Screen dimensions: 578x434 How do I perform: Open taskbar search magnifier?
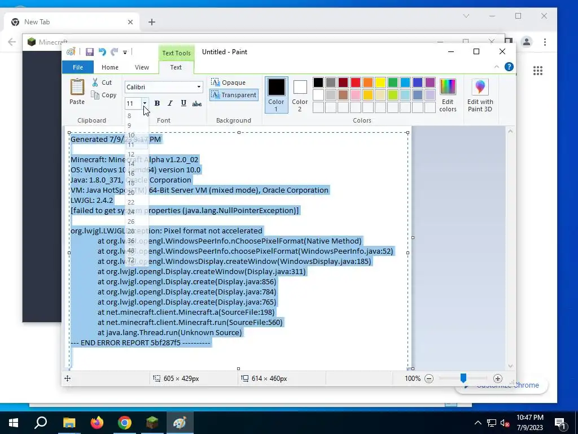[41, 423]
